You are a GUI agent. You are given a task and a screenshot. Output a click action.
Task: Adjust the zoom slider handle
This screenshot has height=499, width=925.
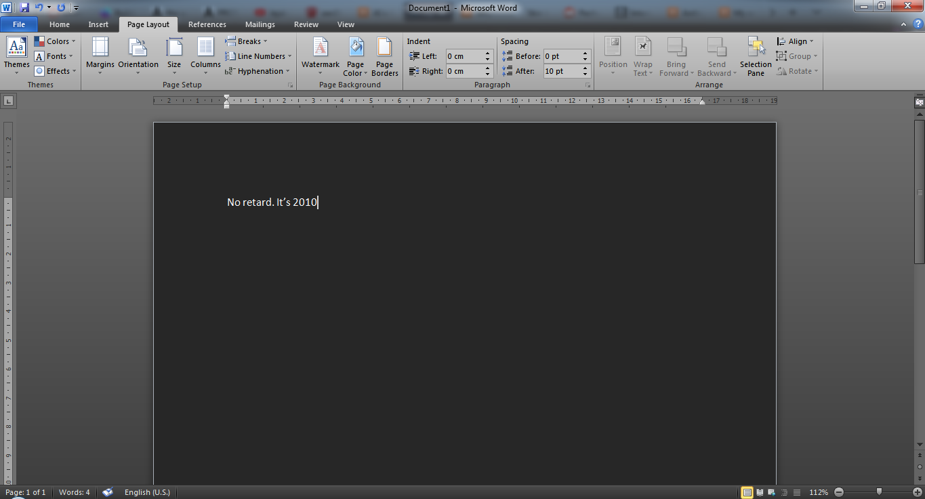[879, 492]
